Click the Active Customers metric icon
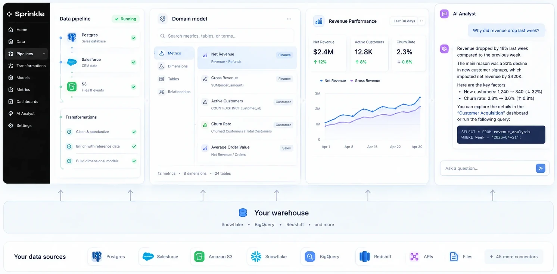The height and width of the screenshot is (274, 557). (205, 102)
